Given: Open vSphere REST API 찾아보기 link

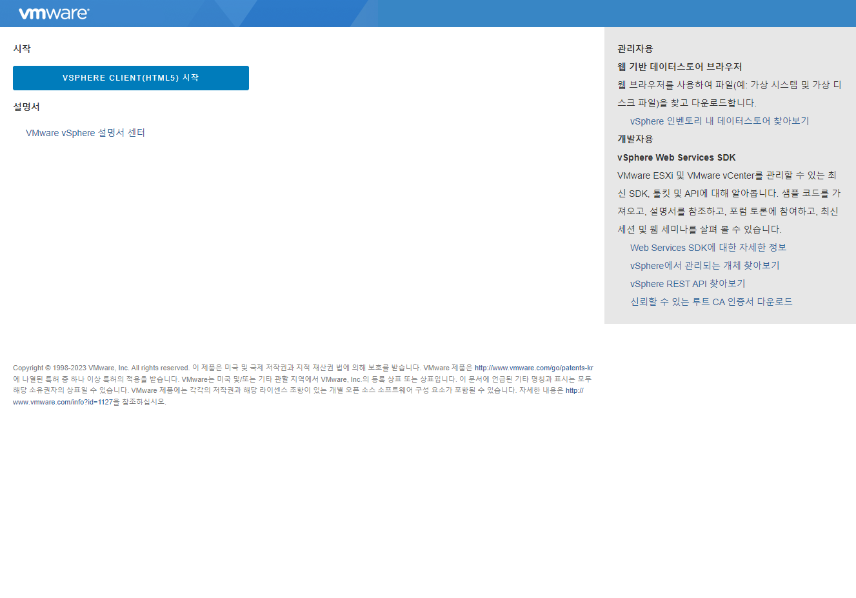Looking at the screenshot, I should pyautogui.click(x=688, y=284).
